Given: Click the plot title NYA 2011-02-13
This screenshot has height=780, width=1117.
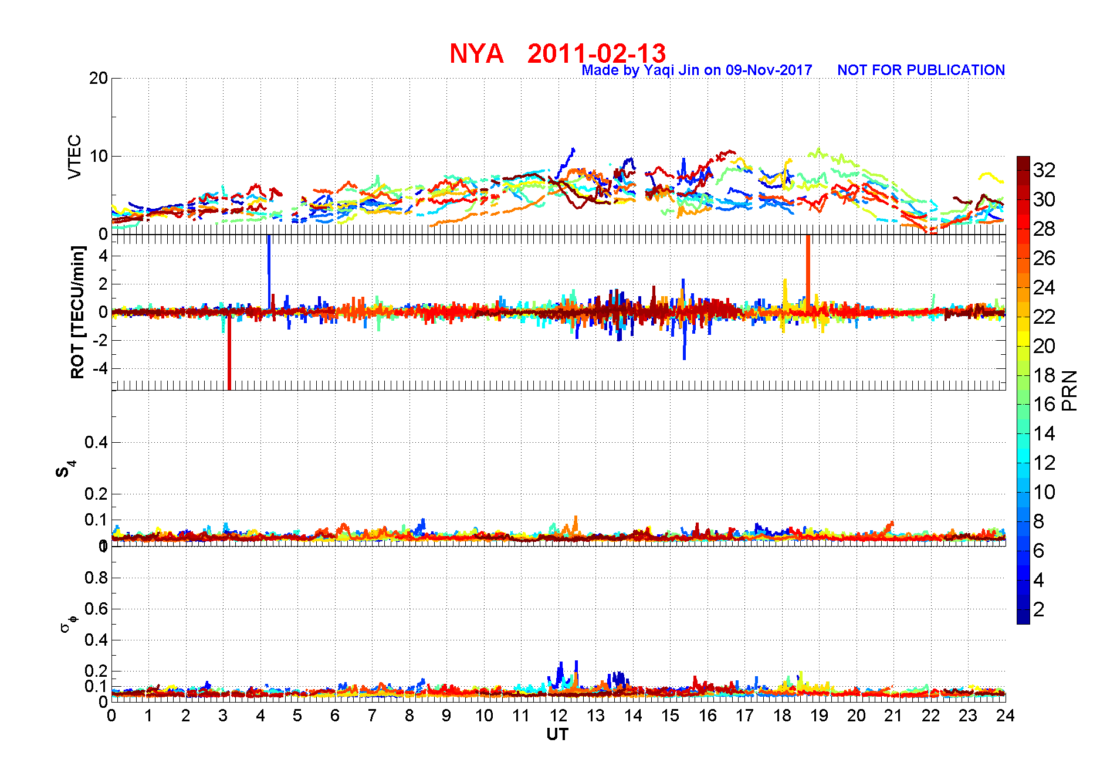Looking at the screenshot, I should pyautogui.click(x=557, y=53).
